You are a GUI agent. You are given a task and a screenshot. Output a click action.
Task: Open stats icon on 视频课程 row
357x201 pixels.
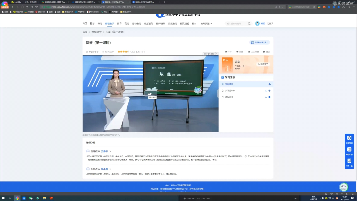tap(269, 84)
